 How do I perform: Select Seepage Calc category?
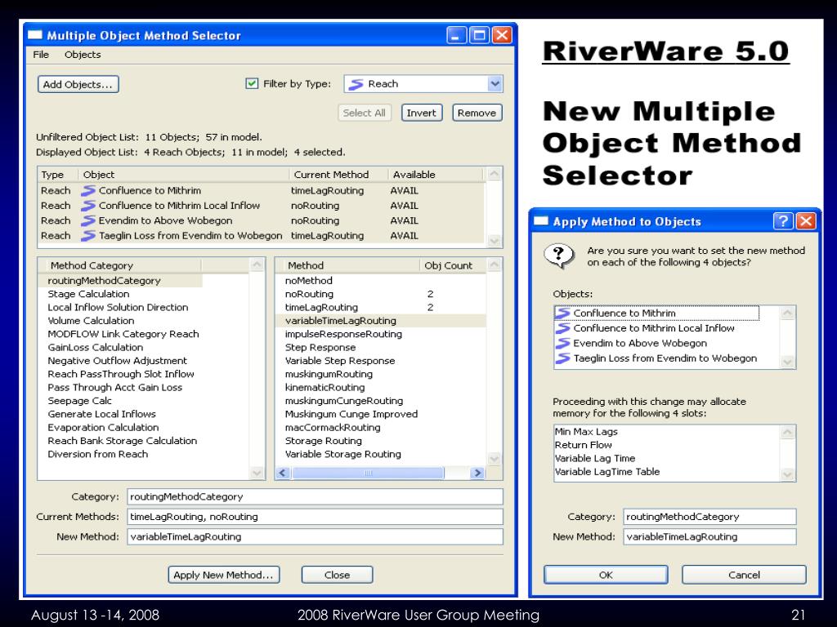coord(79,400)
